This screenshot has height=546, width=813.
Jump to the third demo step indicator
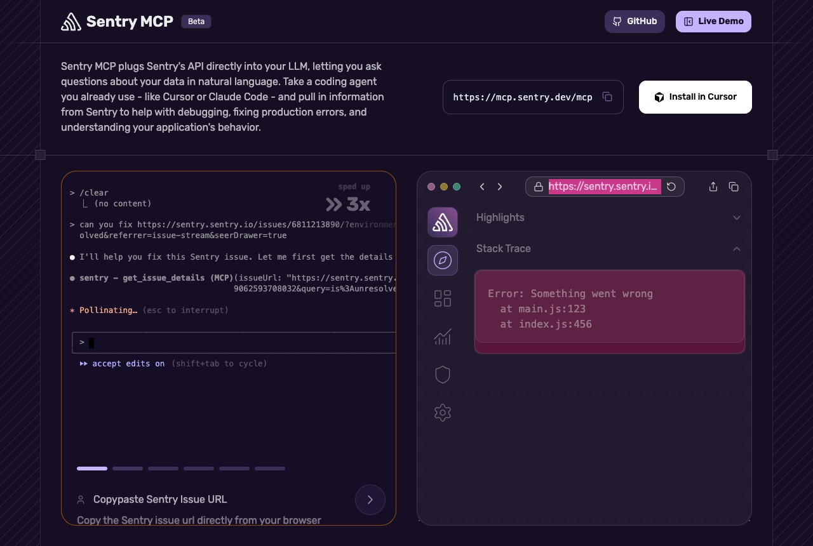163,469
